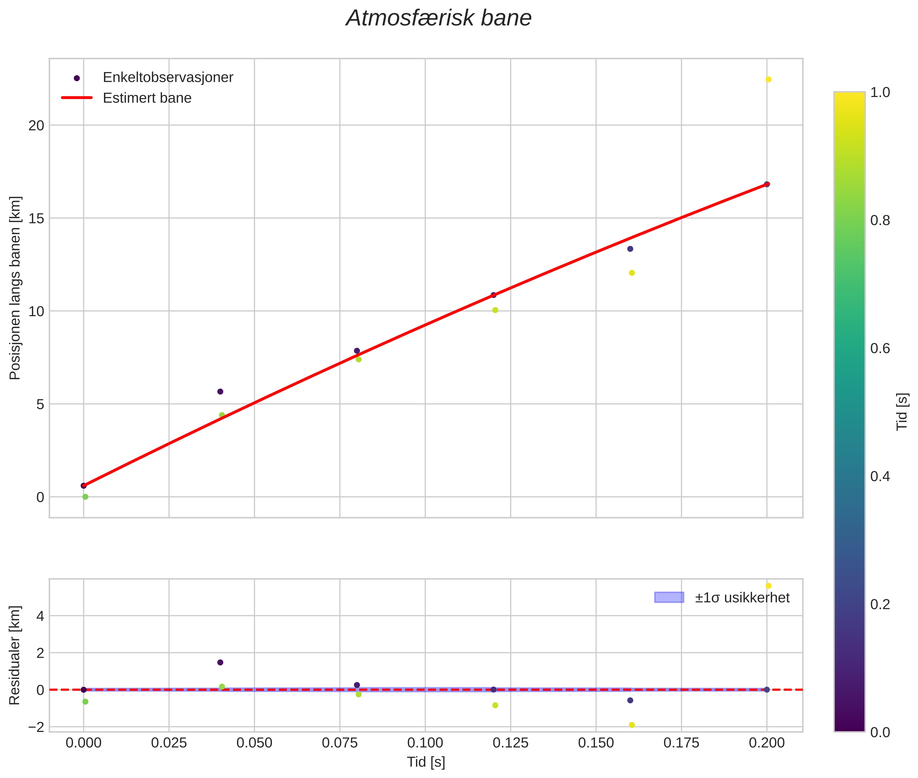Click the x-axis tick label '0.125'

510,743
